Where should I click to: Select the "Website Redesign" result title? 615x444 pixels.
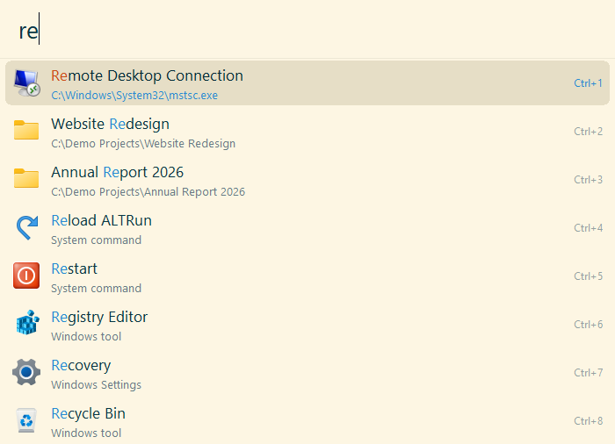point(110,124)
